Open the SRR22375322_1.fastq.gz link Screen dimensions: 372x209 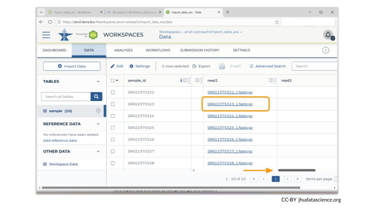[x=230, y=92]
